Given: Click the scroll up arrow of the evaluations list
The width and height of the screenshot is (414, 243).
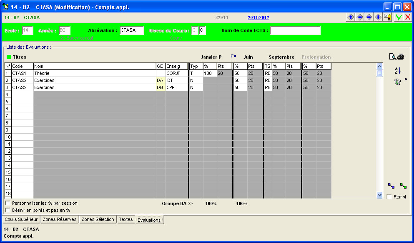Looking at the screenshot, I should coord(380,66).
